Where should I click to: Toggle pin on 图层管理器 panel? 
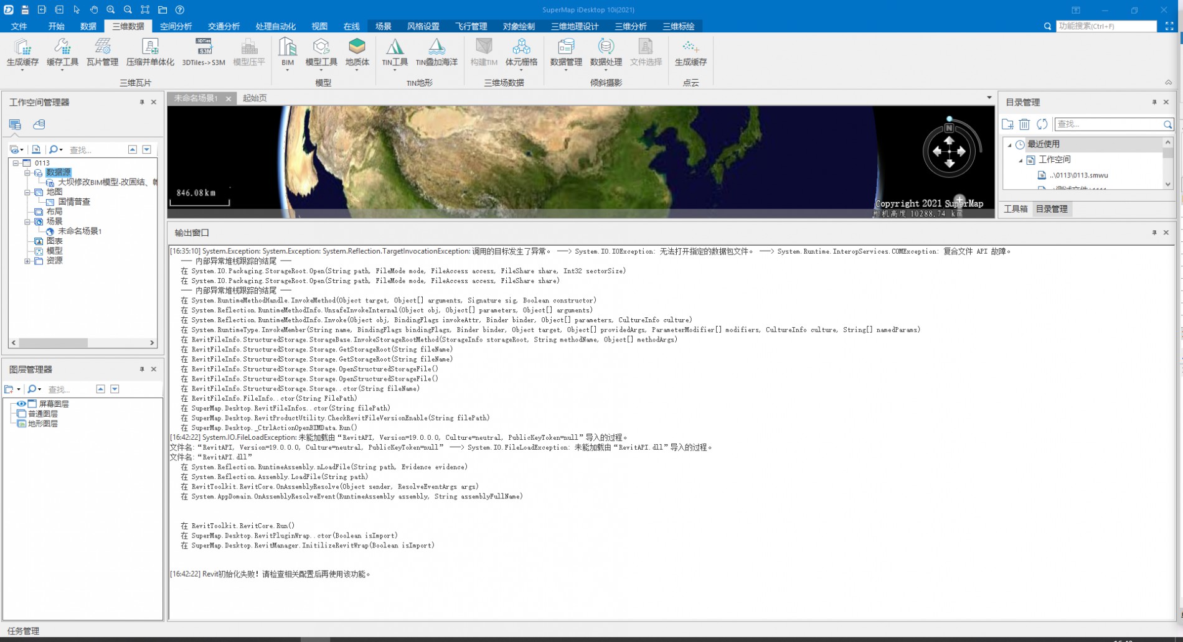142,370
